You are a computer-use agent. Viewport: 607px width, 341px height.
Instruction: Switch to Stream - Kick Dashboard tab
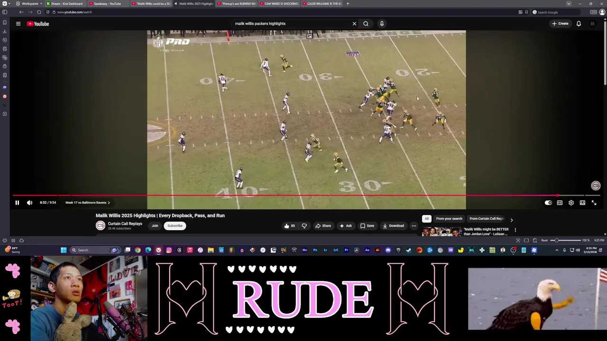click(66, 4)
